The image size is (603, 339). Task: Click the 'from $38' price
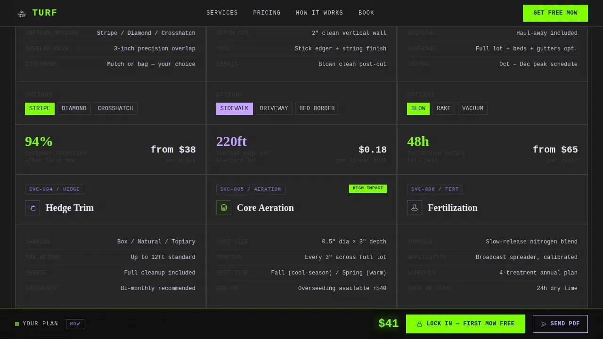coord(173,150)
